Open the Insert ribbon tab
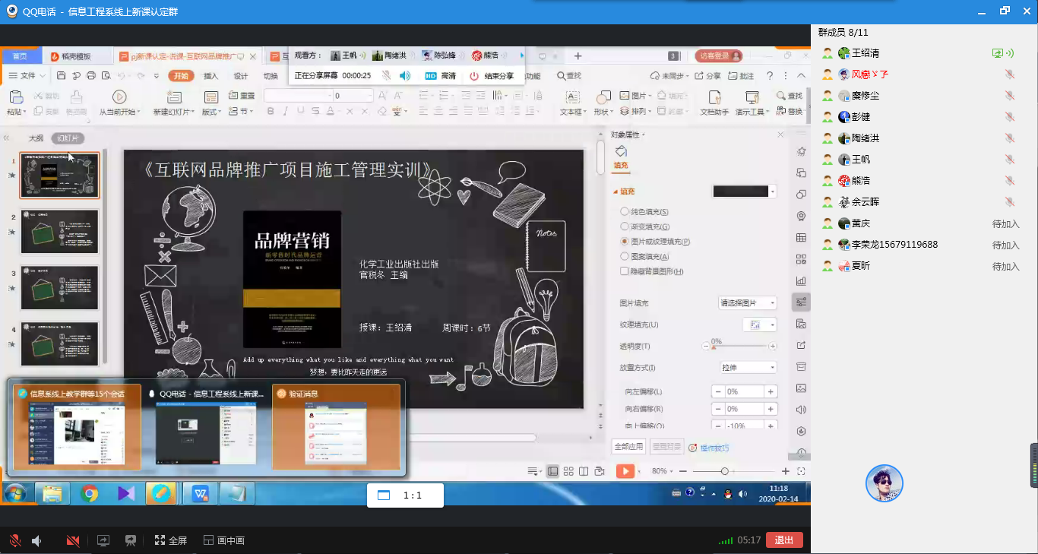The width and height of the screenshot is (1038, 554). coord(210,76)
